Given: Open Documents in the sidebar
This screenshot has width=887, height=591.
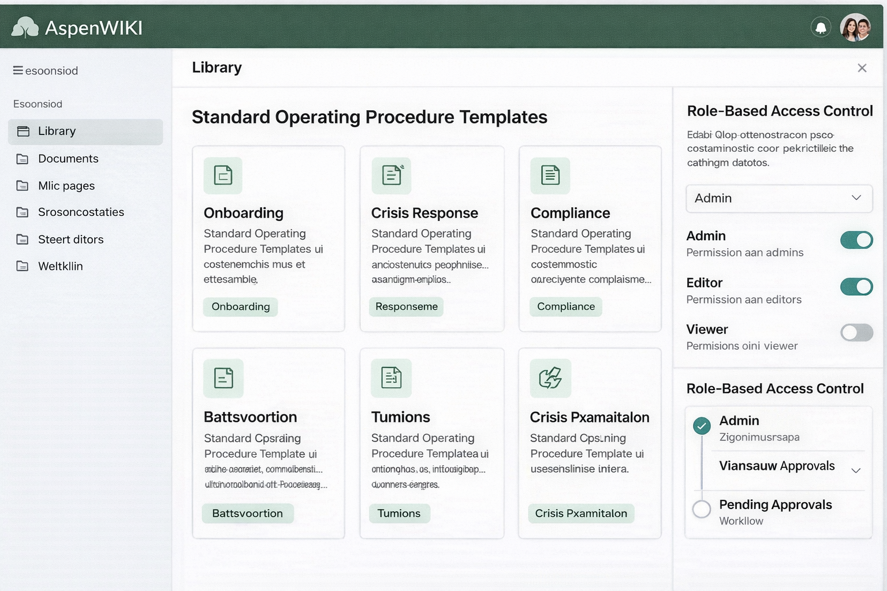Looking at the screenshot, I should [68, 159].
